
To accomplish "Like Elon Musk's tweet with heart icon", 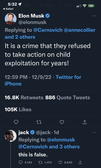I will (x=62, y=122).
